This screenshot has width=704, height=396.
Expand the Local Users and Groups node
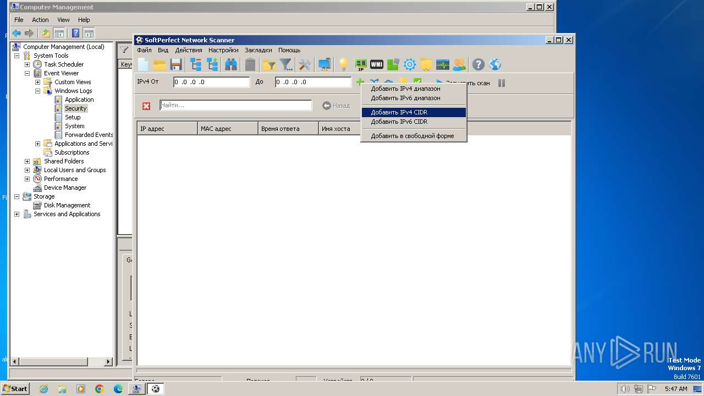click(x=27, y=170)
